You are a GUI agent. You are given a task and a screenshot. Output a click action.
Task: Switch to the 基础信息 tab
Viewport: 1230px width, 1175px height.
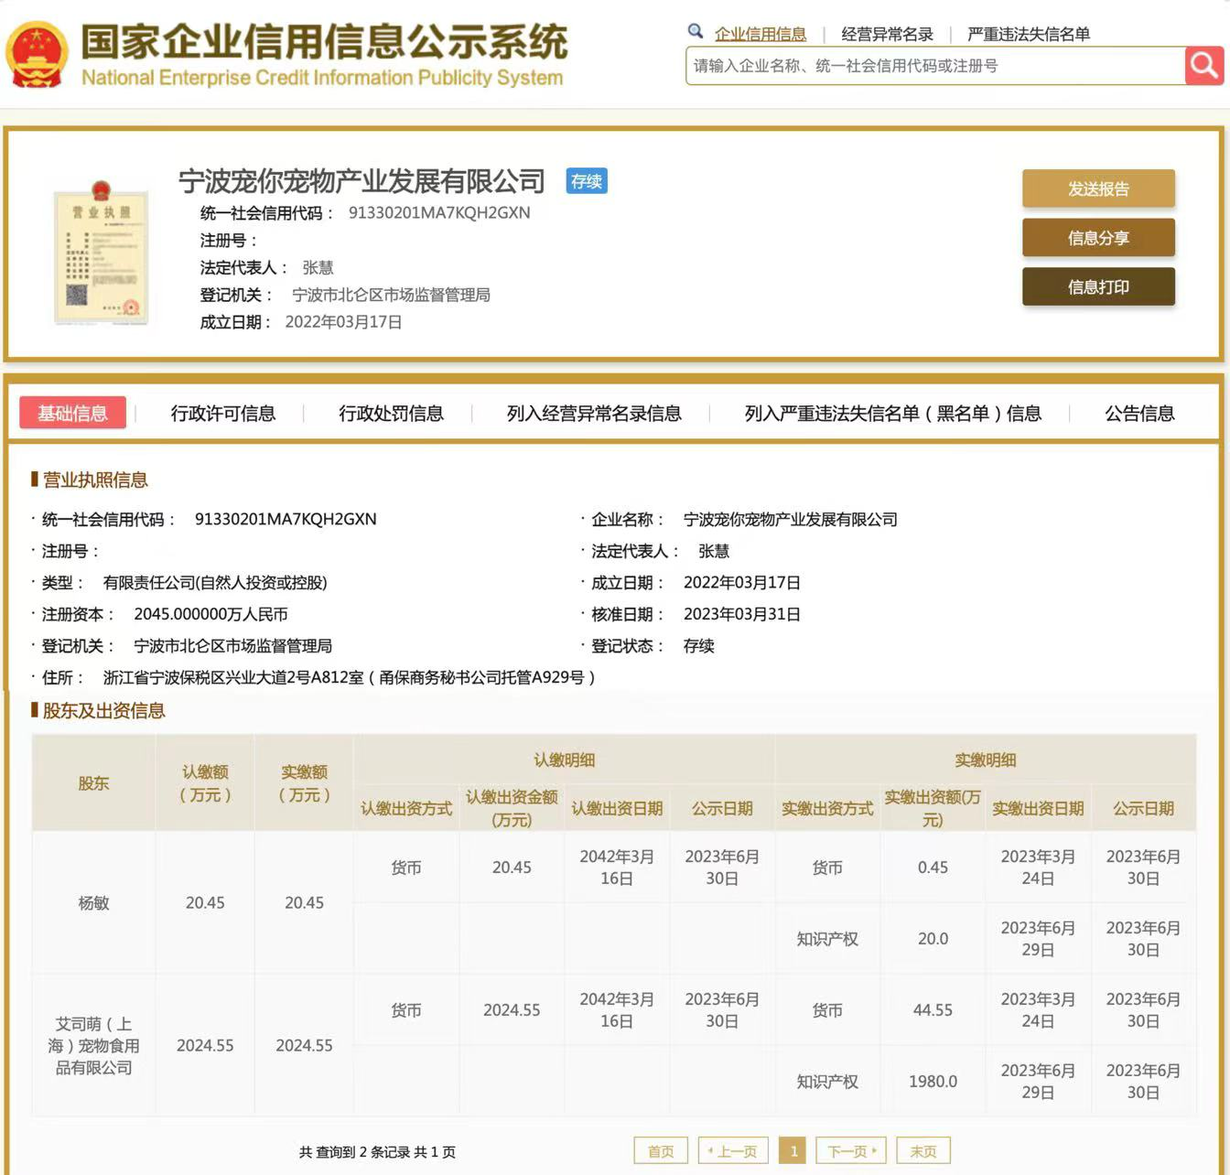pyautogui.click(x=72, y=414)
